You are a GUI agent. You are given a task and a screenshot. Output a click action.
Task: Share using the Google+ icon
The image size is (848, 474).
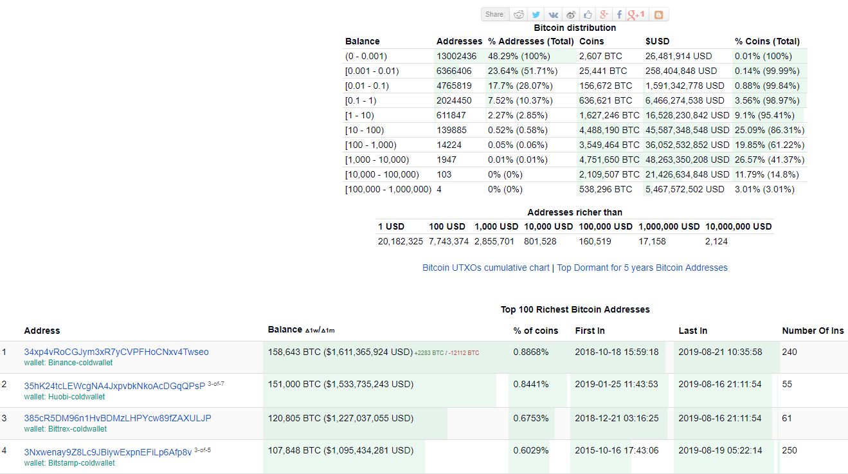pyautogui.click(x=603, y=15)
